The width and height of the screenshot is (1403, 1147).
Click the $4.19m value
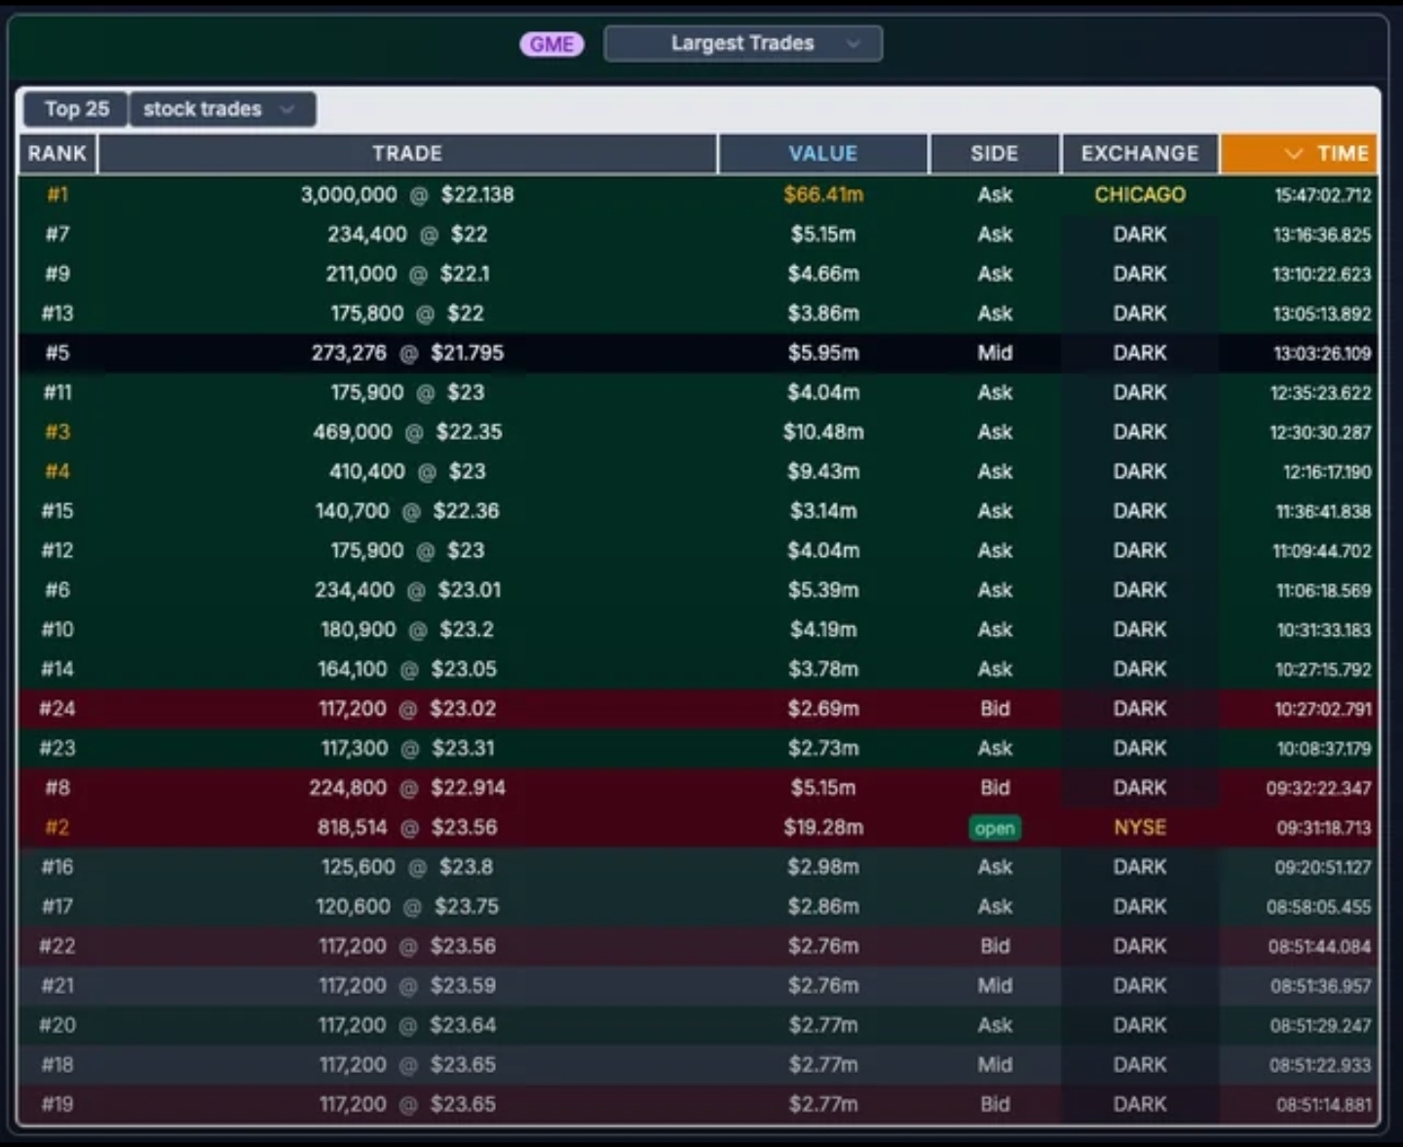pyautogui.click(x=823, y=630)
